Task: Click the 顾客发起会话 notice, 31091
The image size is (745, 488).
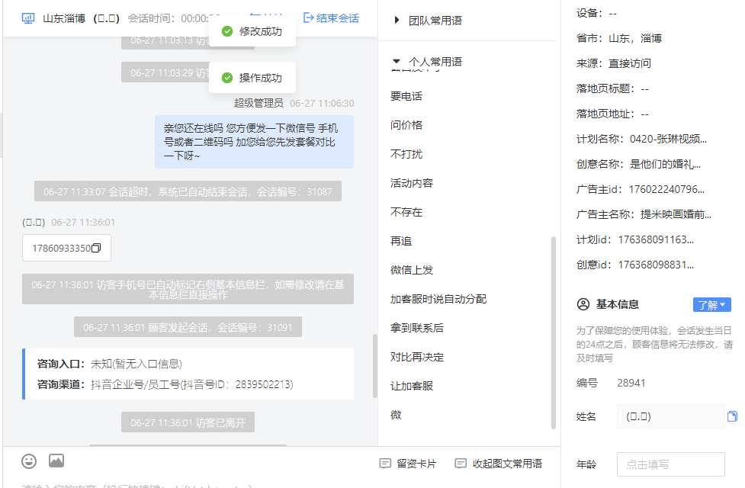Action: pos(188,327)
